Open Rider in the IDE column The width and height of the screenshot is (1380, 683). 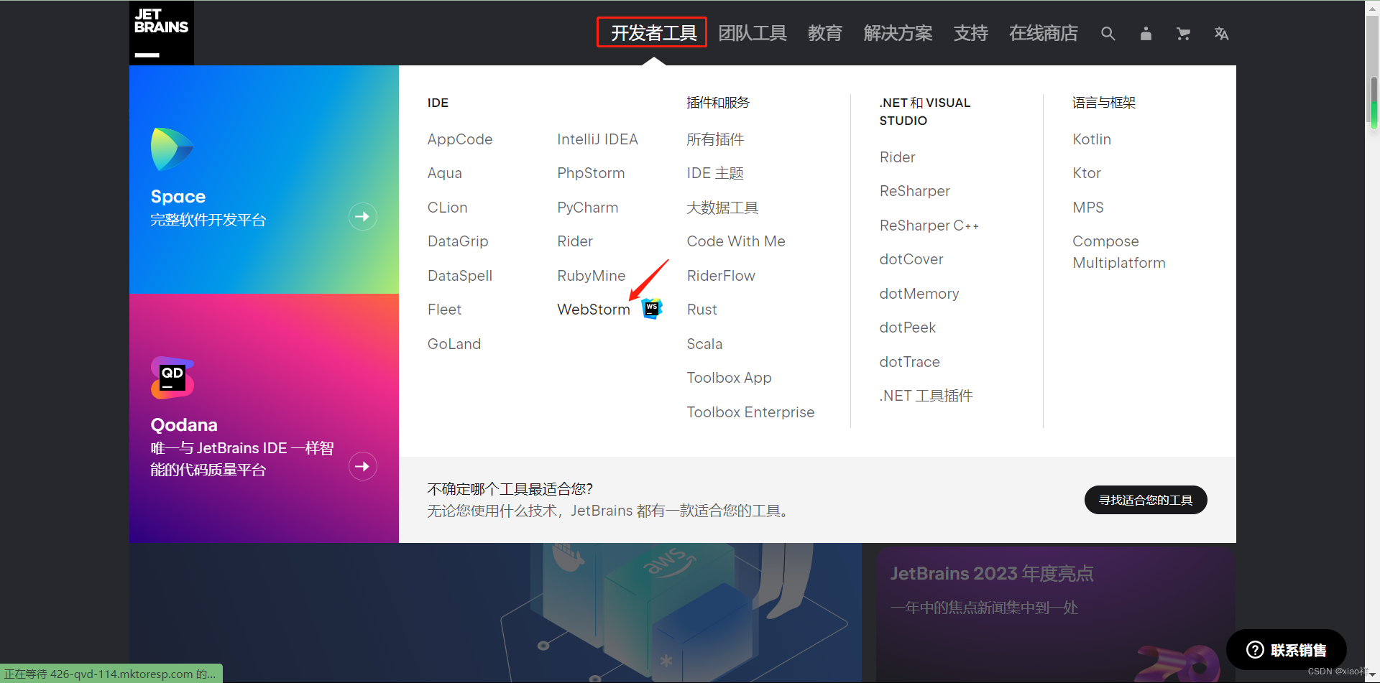[575, 241]
